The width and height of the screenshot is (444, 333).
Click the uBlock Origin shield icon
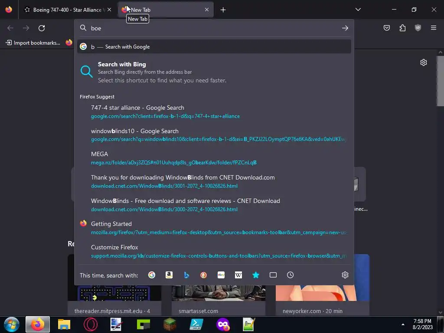tap(418, 28)
